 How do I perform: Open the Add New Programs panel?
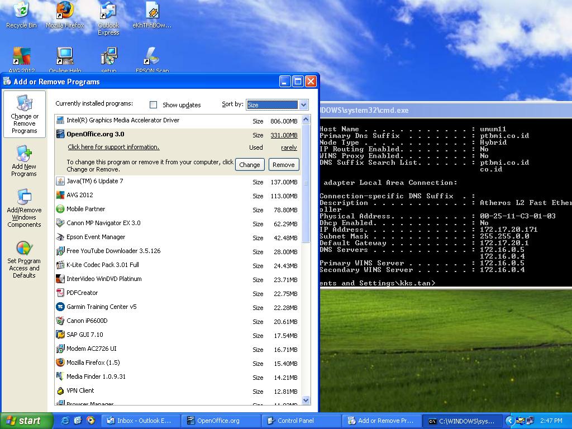tap(24, 161)
